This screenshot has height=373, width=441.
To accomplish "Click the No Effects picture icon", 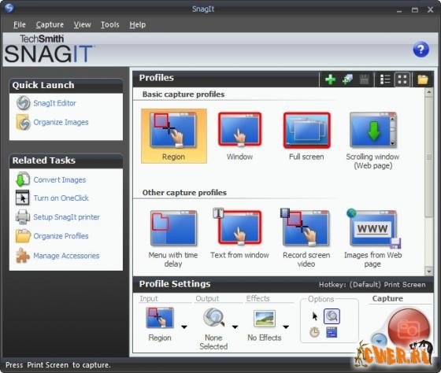I will [265, 319].
